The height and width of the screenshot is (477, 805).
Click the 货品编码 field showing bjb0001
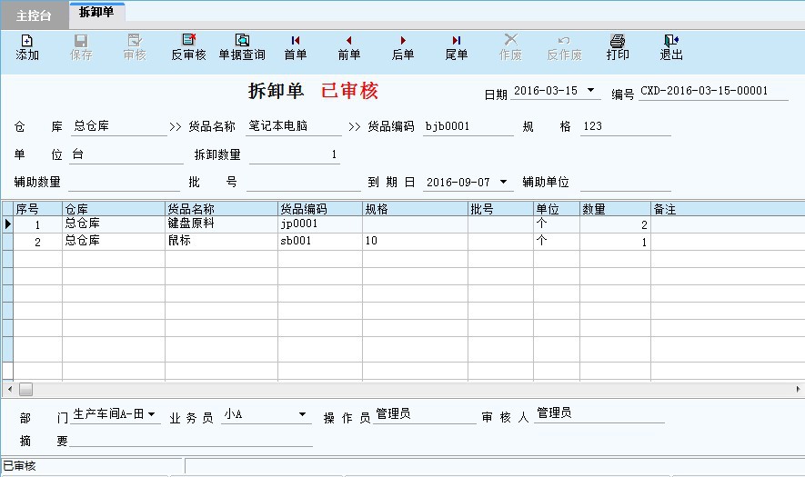(468, 126)
